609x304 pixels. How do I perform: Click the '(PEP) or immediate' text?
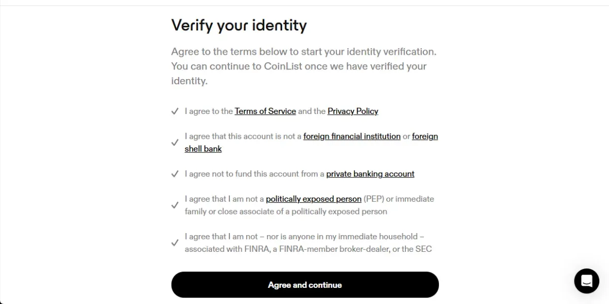coord(399,199)
